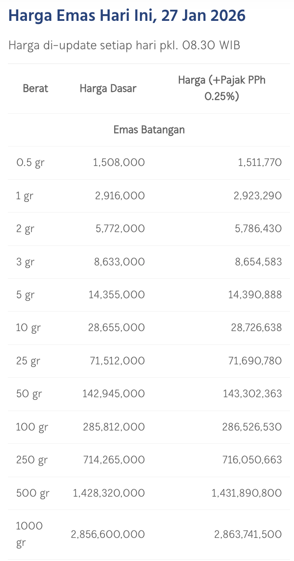Click the 'Harga (+Pajak PPh 0.25%)' header
Image resolution: width=294 pixels, height=561 pixels.
(221, 88)
